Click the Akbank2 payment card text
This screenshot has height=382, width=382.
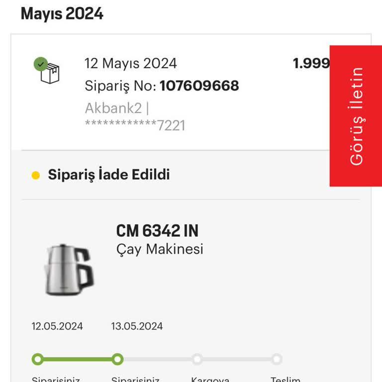click(117, 108)
